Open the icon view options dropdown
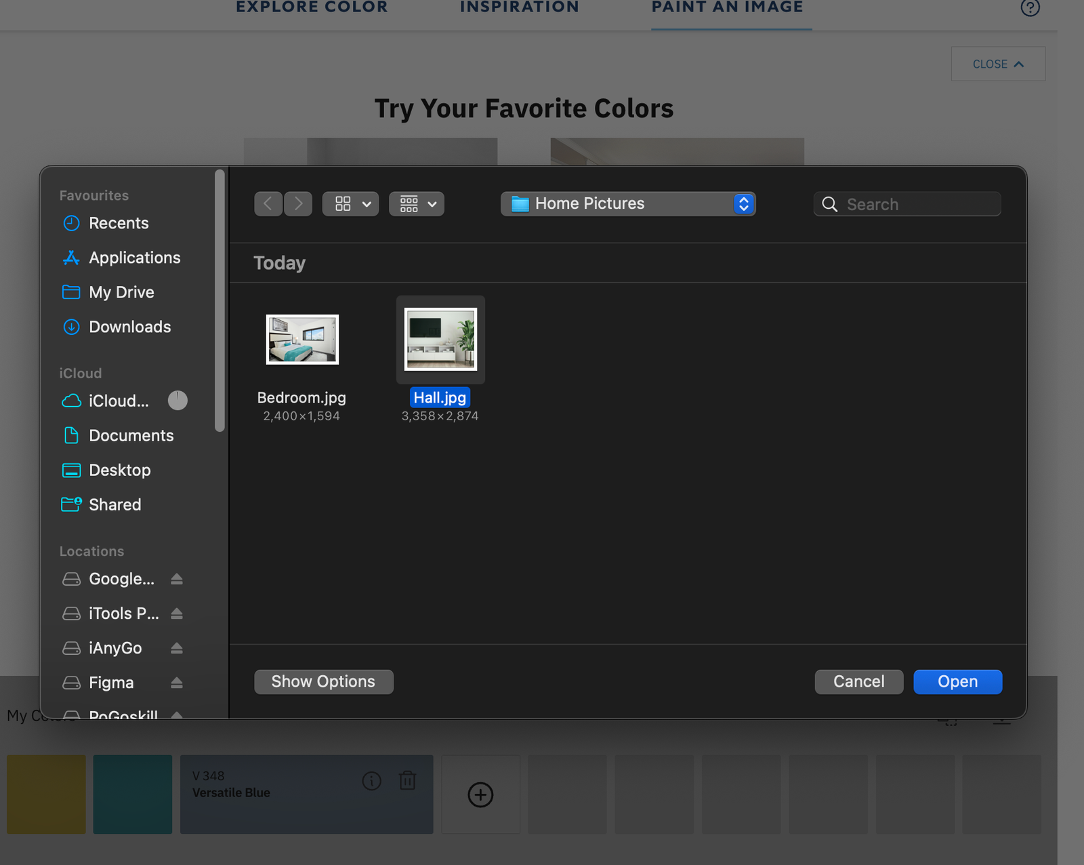 point(350,203)
